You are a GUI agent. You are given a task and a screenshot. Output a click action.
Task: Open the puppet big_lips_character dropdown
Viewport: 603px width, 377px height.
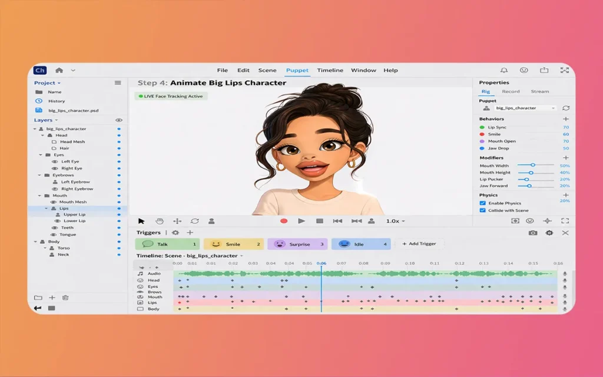(x=524, y=108)
